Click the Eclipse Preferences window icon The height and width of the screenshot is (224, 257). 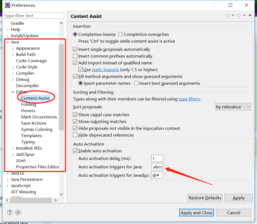point(8,5)
